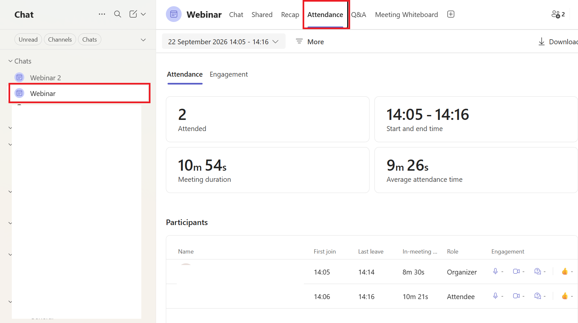Image resolution: width=578 pixels, height=323 pixels.
Task: Select the Attendance sub-tab
Action: coord(185,74)
